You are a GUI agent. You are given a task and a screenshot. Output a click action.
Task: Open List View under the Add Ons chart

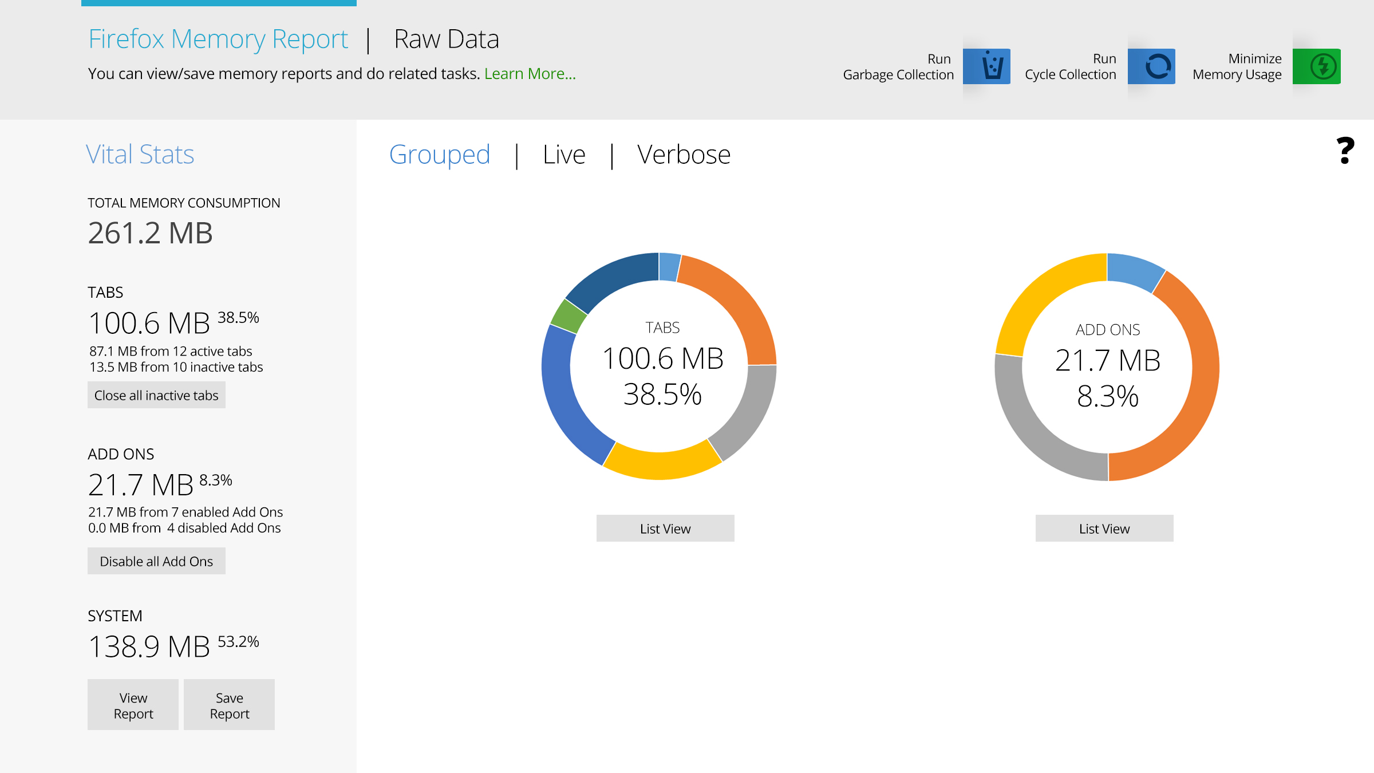pos(1104,529)
